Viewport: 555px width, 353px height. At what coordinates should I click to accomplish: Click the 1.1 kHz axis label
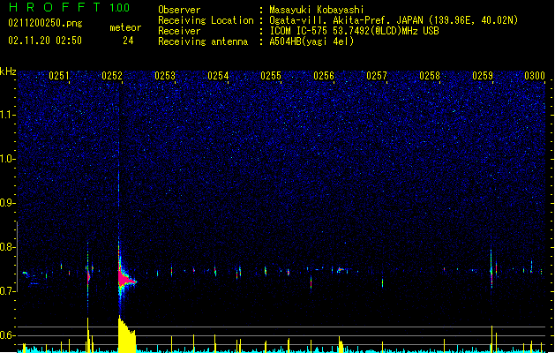[7, 115]
